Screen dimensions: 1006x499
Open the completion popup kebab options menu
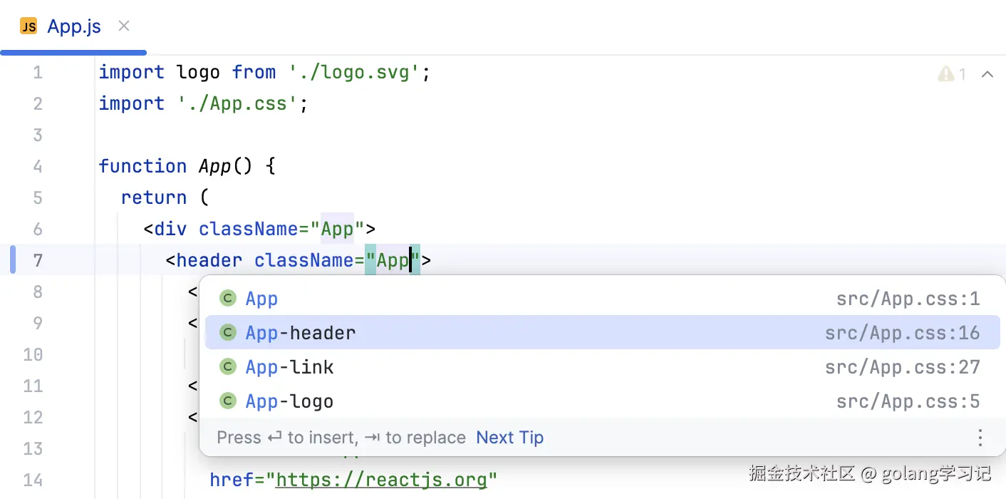[x=980, y=438]
